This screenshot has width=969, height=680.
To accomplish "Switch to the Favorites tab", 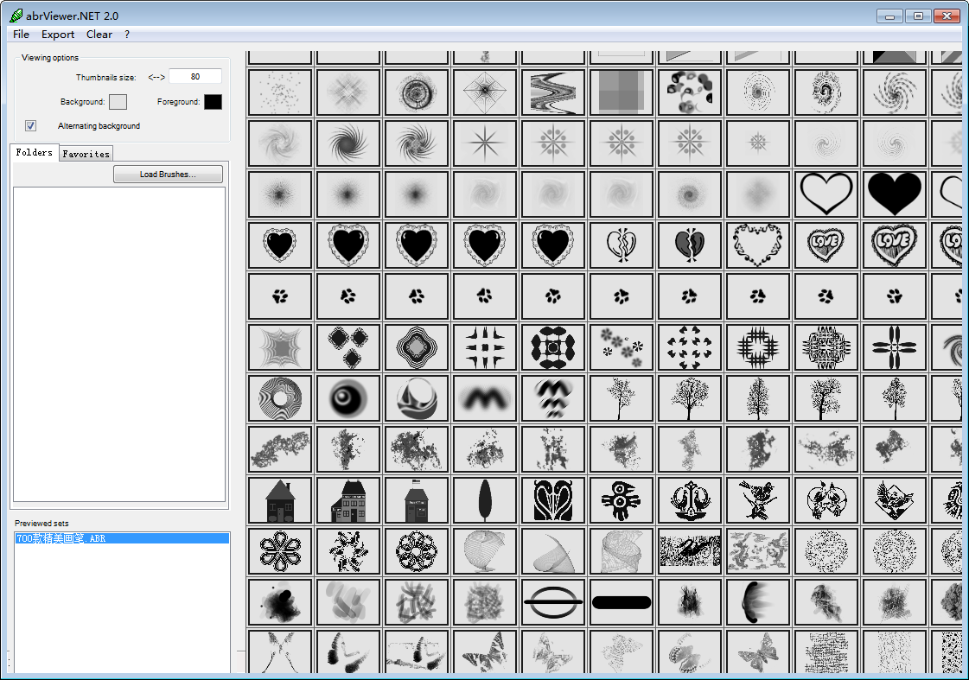I will pyautogui.click(x=86, y=154).
